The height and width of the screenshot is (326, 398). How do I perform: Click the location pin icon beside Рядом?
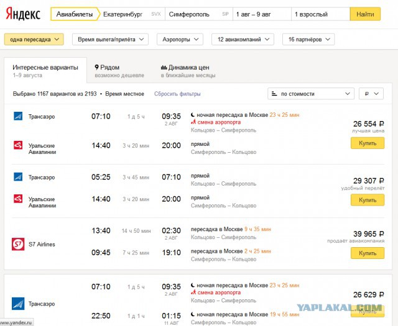[x=97, y=67]
